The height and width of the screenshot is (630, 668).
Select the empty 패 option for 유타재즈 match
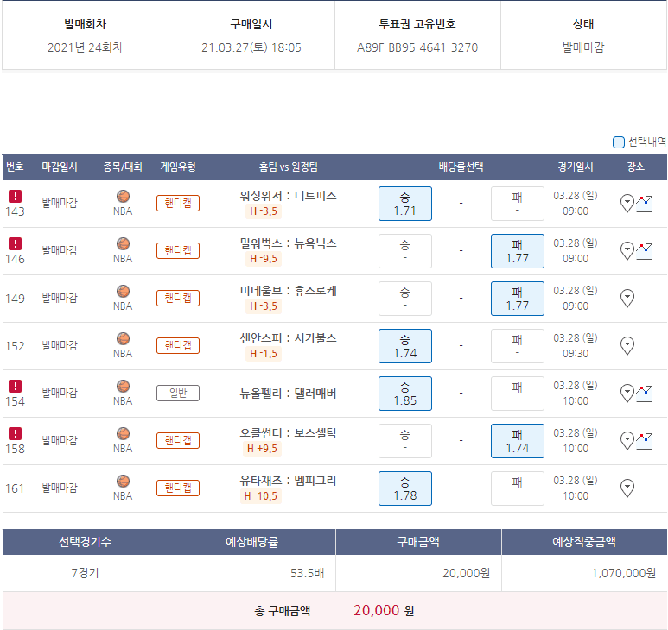tap(517, 488)
